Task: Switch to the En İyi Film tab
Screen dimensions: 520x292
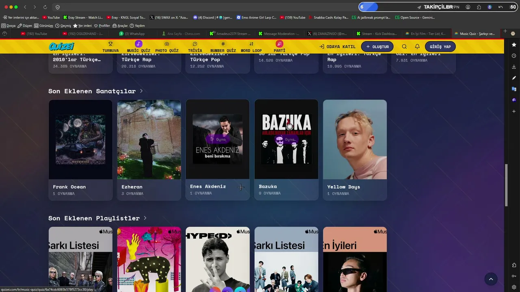Action: click(425, 34)
